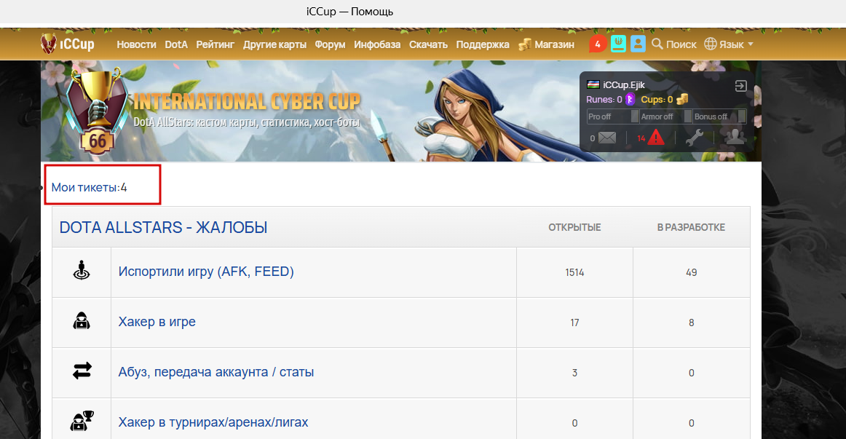Open the Магазин menu item
Image resolution: width=846 pixels, height=439 pixels.
(x=554, y=44)
